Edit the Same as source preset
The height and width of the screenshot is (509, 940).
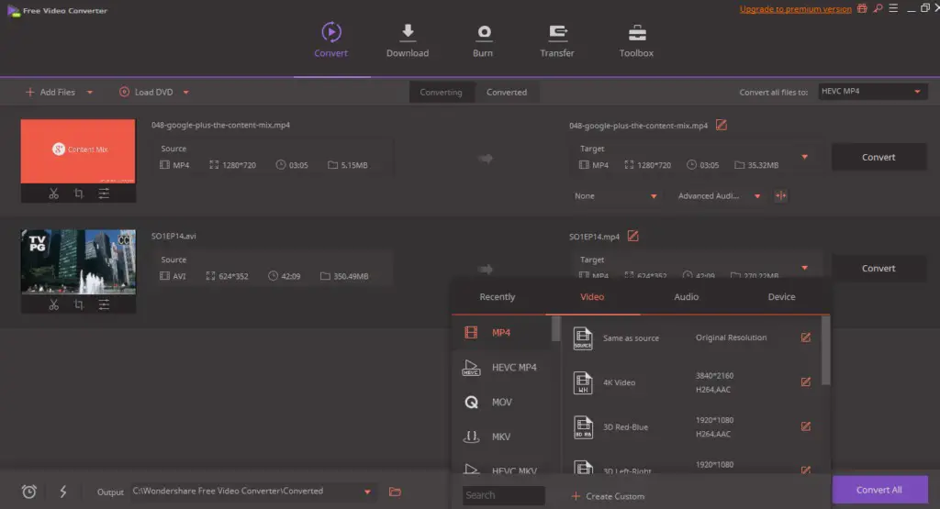coord(806,337)
